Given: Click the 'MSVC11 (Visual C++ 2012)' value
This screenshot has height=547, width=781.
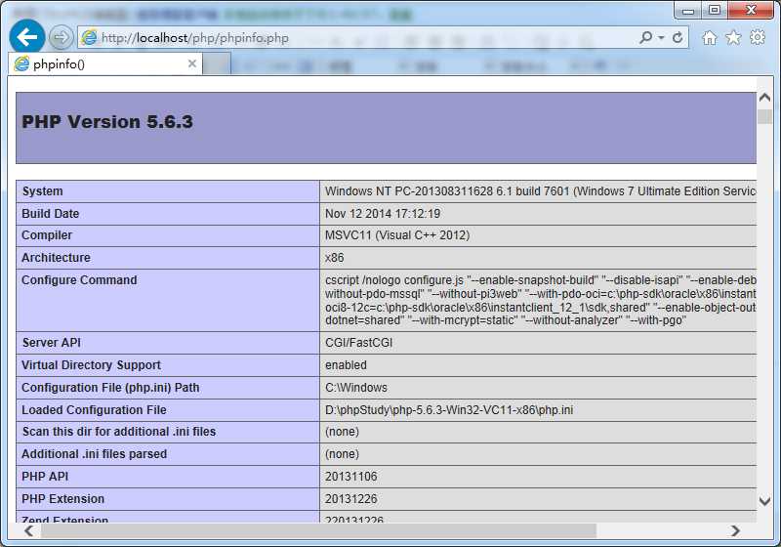Looking at the screenshot, I should [x=397, y=235].
